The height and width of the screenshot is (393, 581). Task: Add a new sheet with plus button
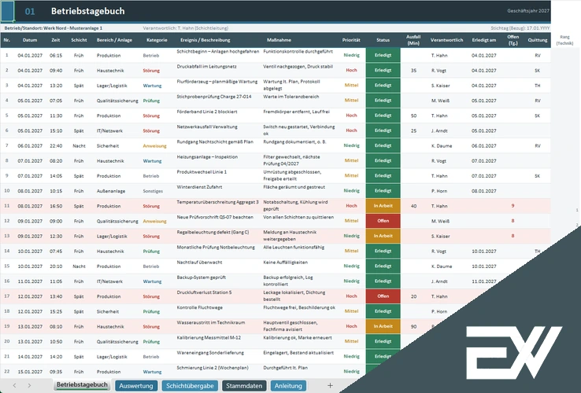point(330,386)
